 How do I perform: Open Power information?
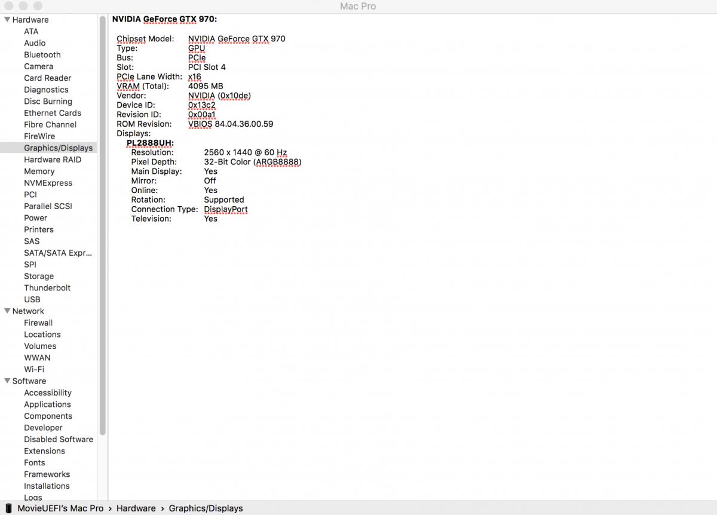coord(35,218)
